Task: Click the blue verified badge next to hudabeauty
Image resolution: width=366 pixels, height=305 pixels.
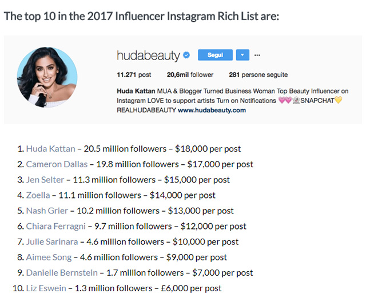Action: 186,56
